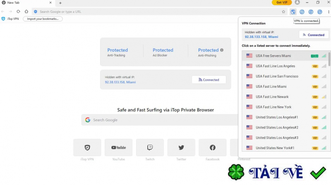Open the Twitch shortcut tile

(150, 148)
